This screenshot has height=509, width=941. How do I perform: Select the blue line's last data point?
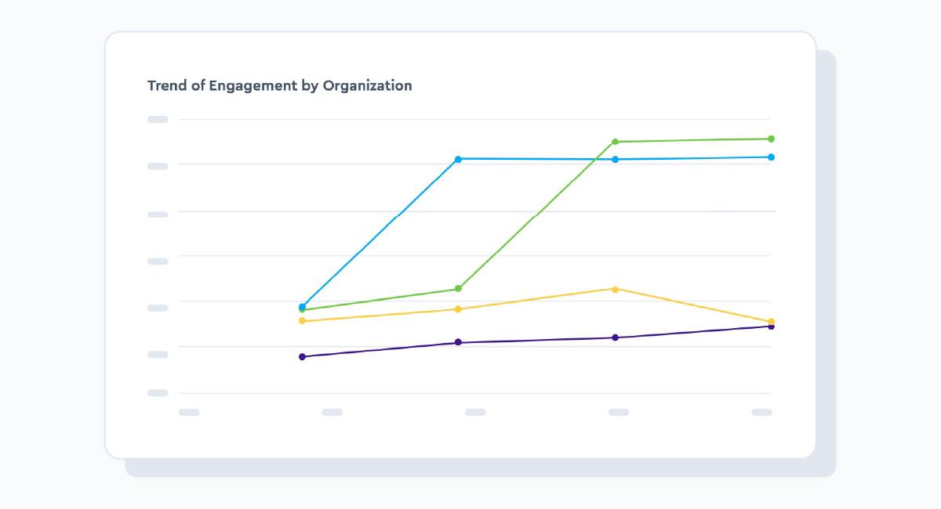[771, 157]
